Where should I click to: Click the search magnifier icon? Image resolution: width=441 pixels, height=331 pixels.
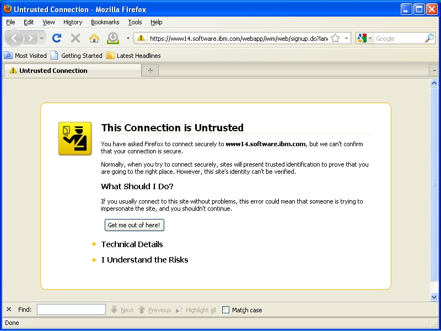(429, 38)
